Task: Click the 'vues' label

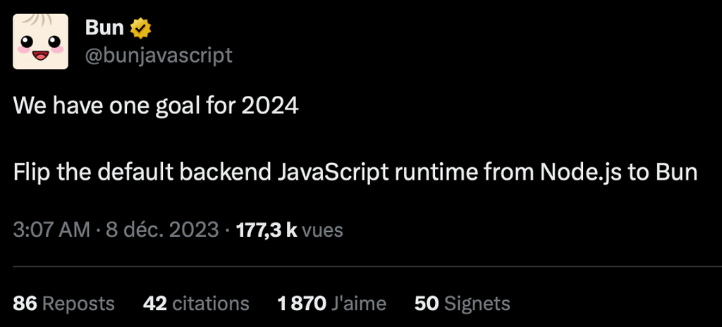Action: coord(322,230)
